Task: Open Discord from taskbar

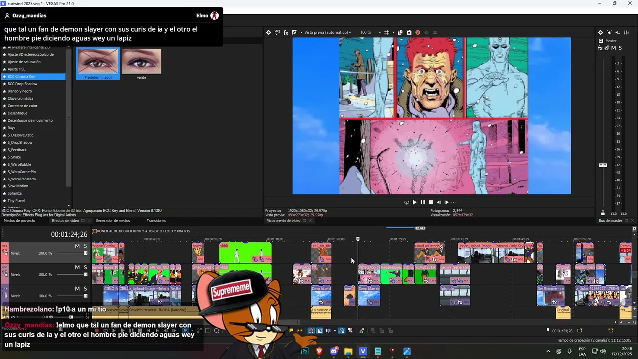Action: [x=334, y=351]
